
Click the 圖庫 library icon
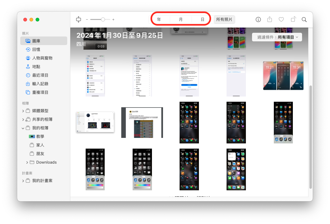(x=28, y=41)
